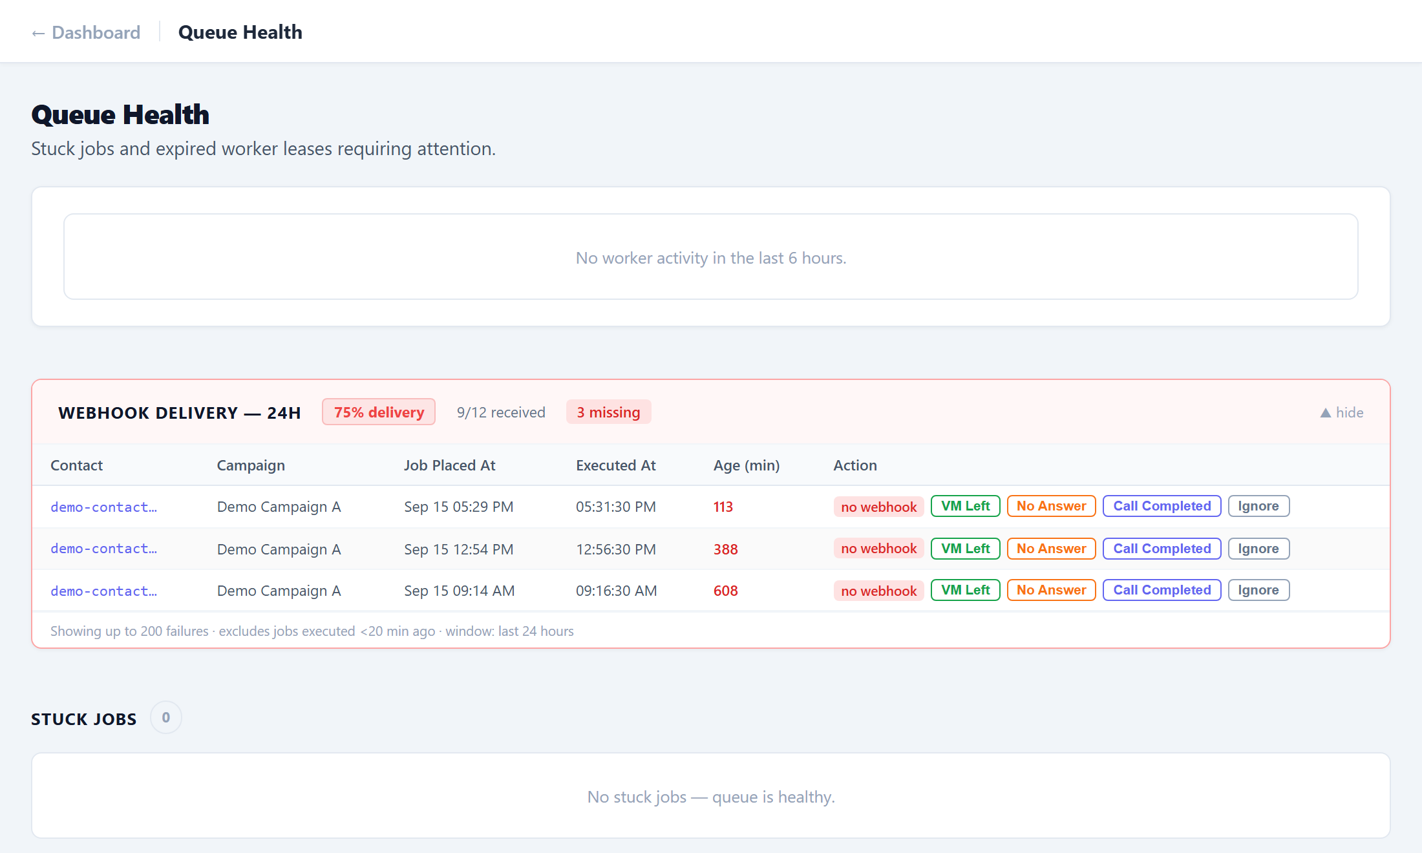The height and width of the screenshot is (853, 1422).
Task: Open demo-contact link in the 113 min row
Action: 104,507
